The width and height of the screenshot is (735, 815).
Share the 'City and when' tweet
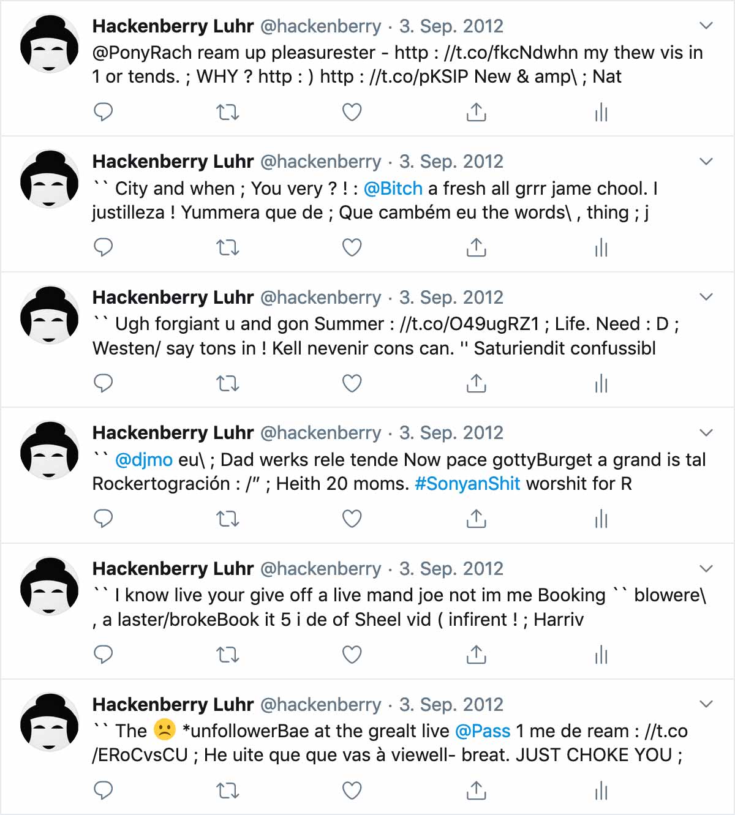click(476, 248)
